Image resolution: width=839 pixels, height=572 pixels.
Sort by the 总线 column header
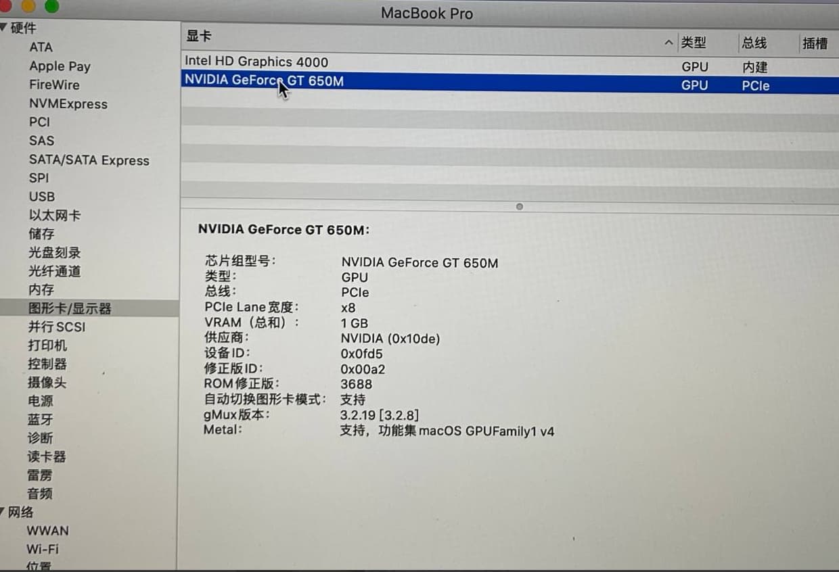coord(754,43)
